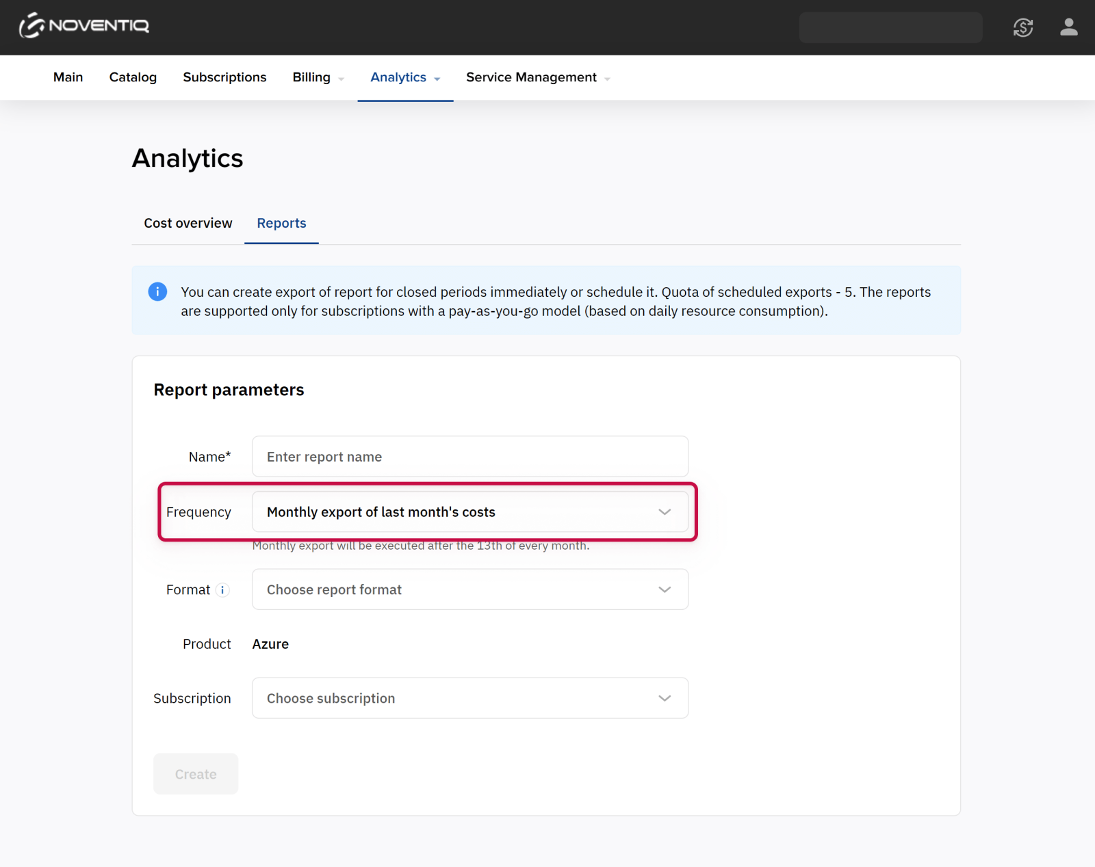The image size is (1095, 867).
Task: Switch to the Cost overview tab
Action: pos(188,223)
